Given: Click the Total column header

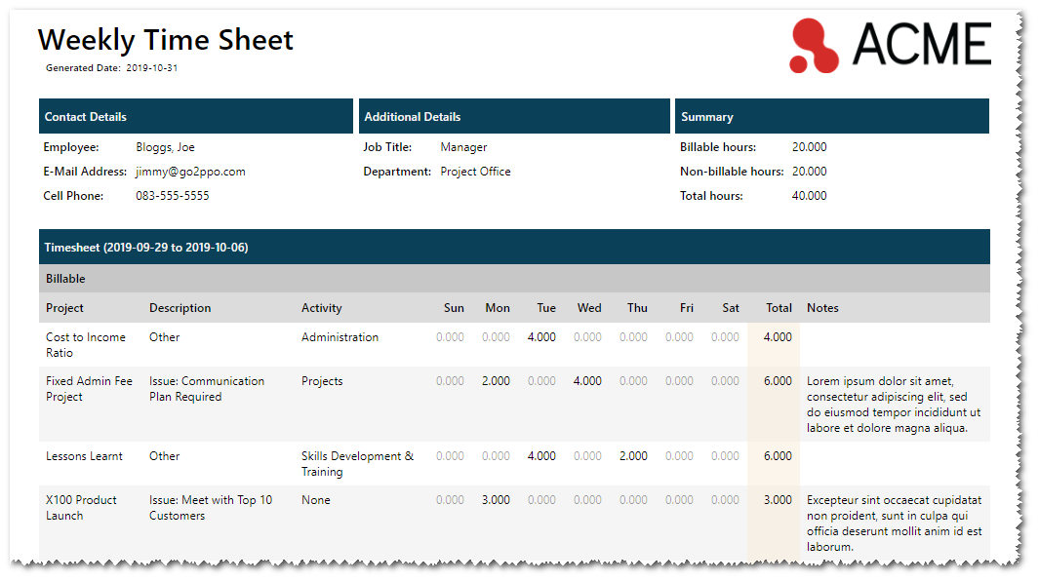Looking at the screenshot, I should [779, 308].
